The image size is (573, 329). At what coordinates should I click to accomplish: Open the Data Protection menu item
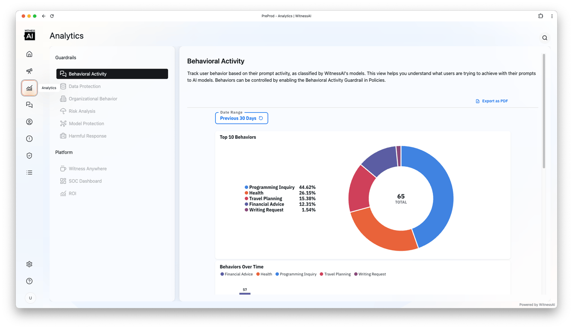112,86
